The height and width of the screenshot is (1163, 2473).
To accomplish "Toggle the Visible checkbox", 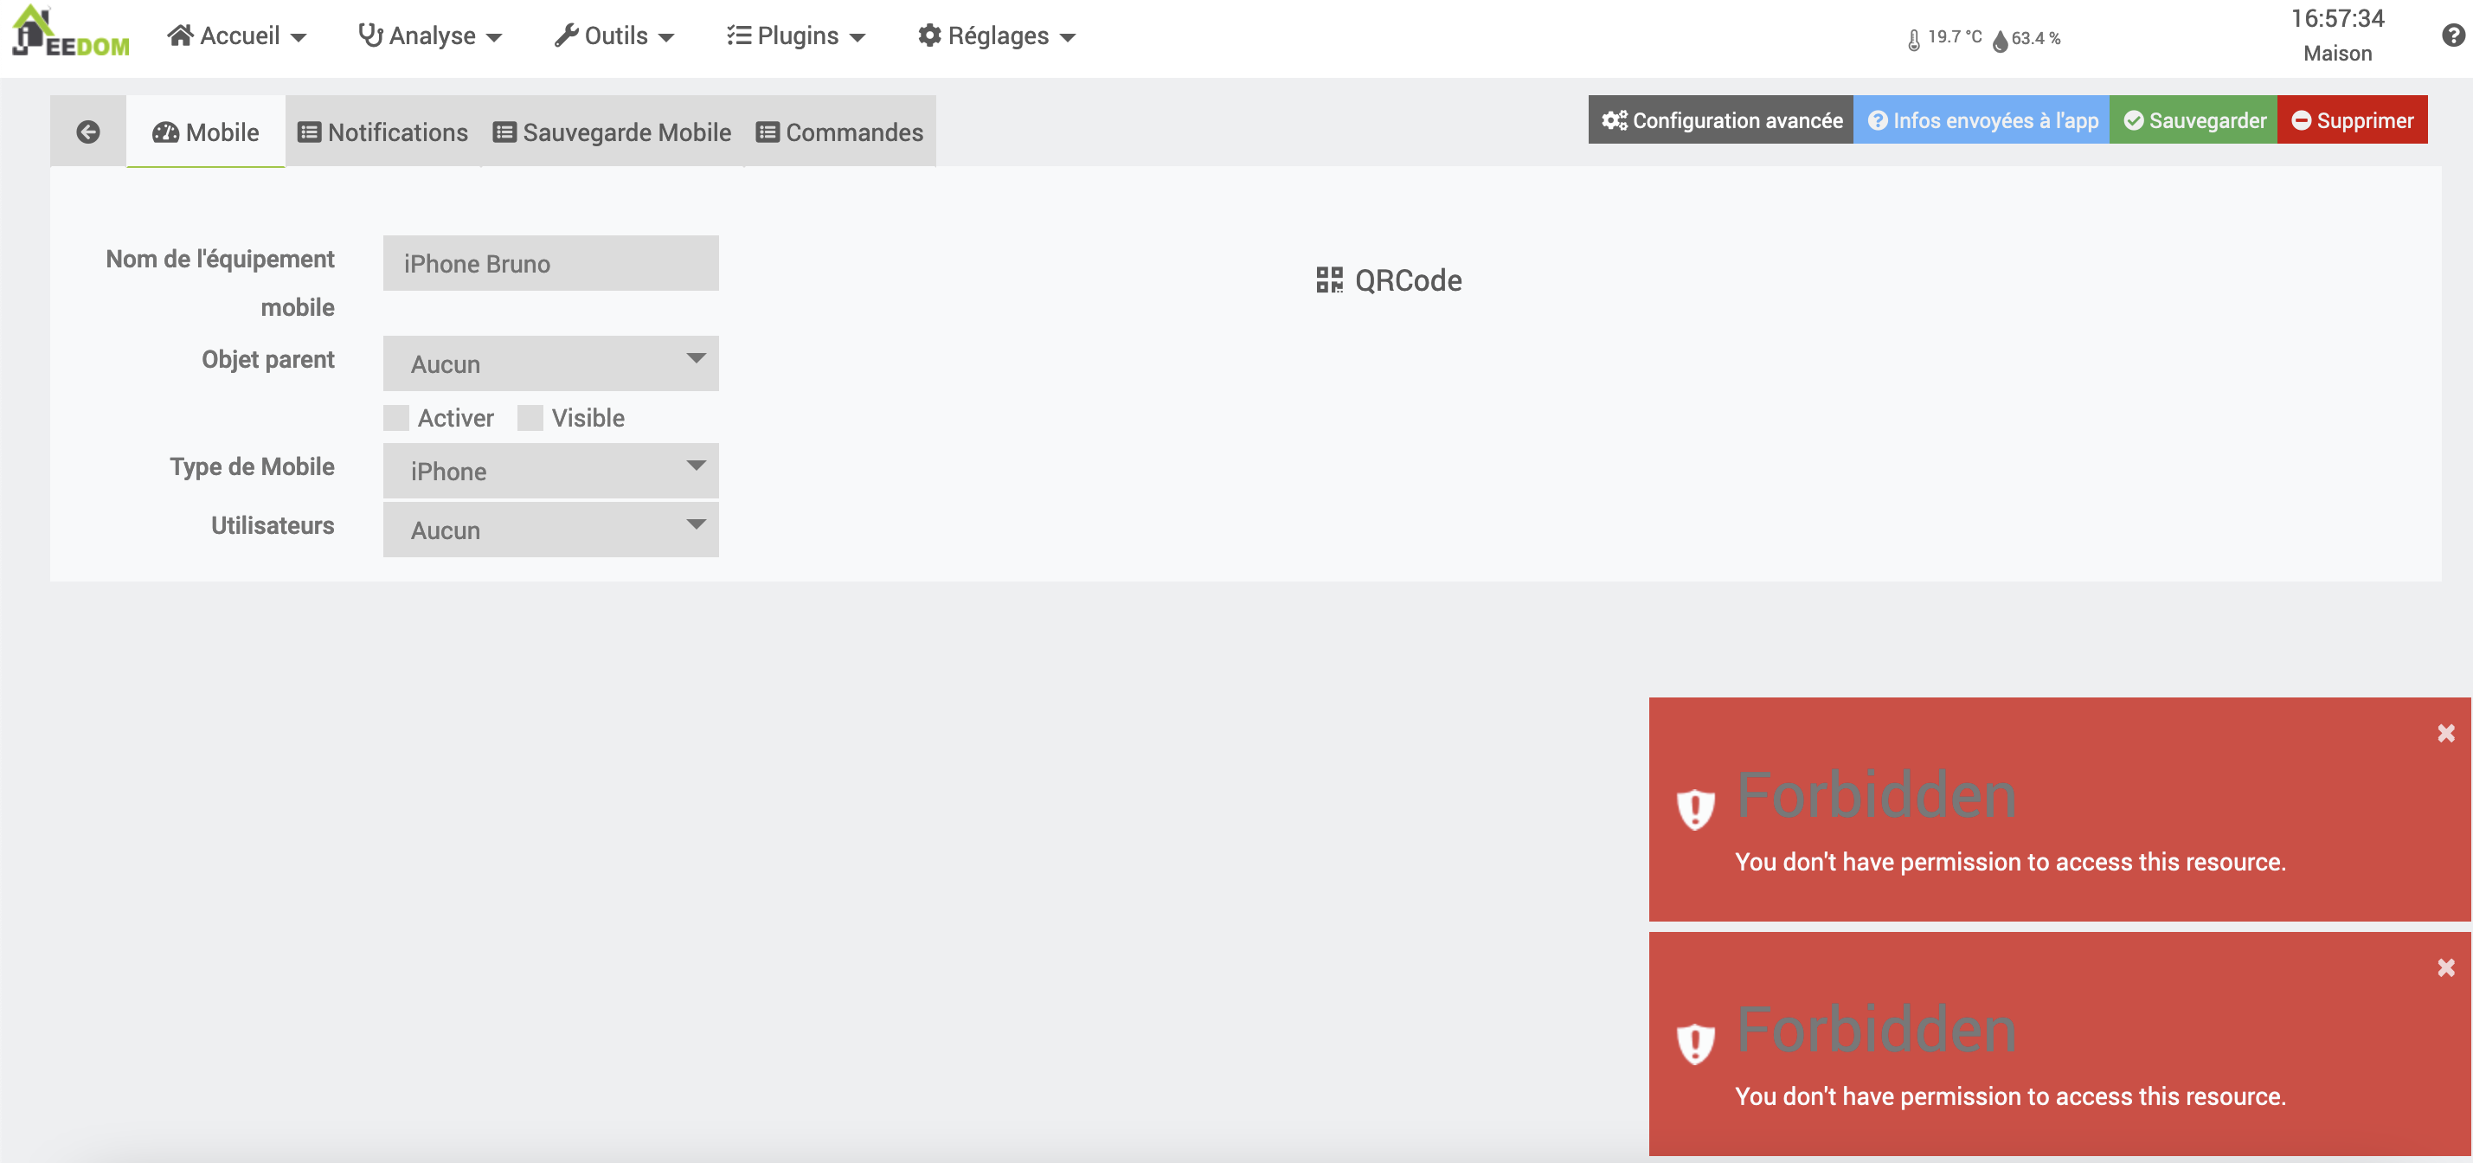I will pos(530,418).
